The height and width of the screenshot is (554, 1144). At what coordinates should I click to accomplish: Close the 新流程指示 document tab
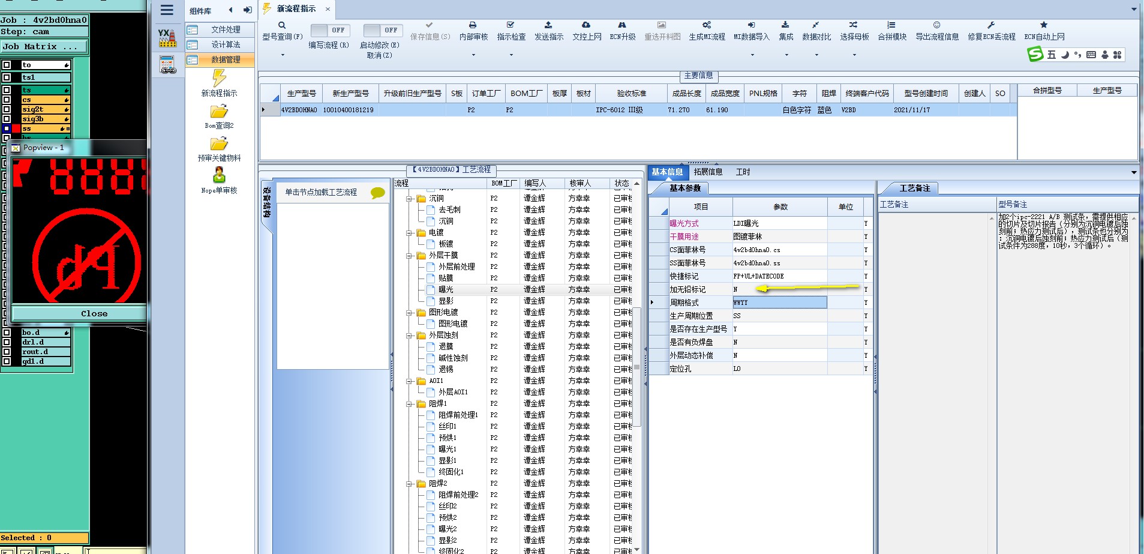pyautogui.click(x=328, y=9)
